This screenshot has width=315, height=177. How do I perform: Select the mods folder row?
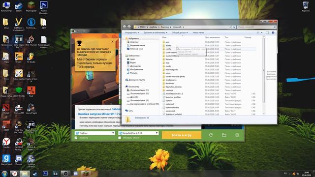209,66
